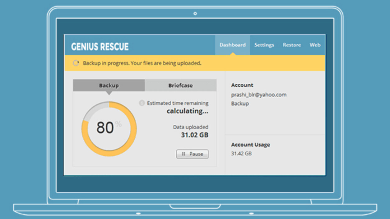Click the Account Usage heading
Screen dimensions: 390x219
pos(250,145)
